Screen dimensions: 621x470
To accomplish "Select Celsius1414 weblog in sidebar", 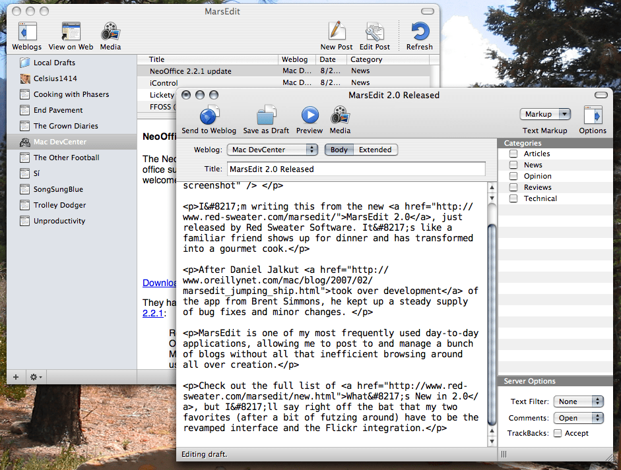I will point(72,78).
